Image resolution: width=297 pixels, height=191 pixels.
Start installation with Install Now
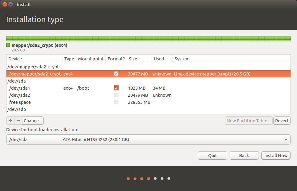coord(276,155)
